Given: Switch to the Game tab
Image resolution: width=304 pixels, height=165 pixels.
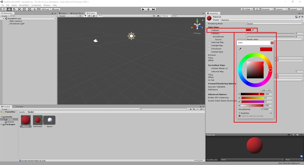Looking at the screenshot, I should tap(63, 13).
